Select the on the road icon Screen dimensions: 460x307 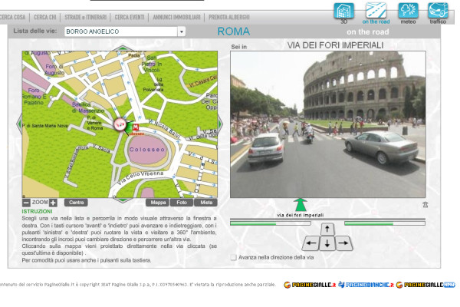[376, 12]
